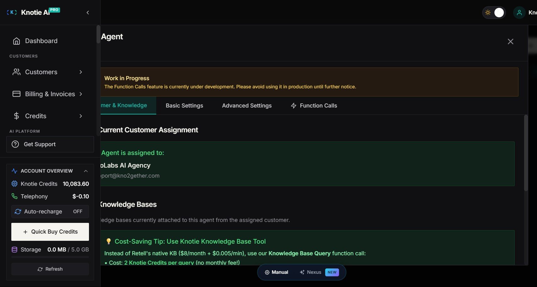Click the lightning bolt icon on Function Calls

pyautogui.click(x=294, y=106)
